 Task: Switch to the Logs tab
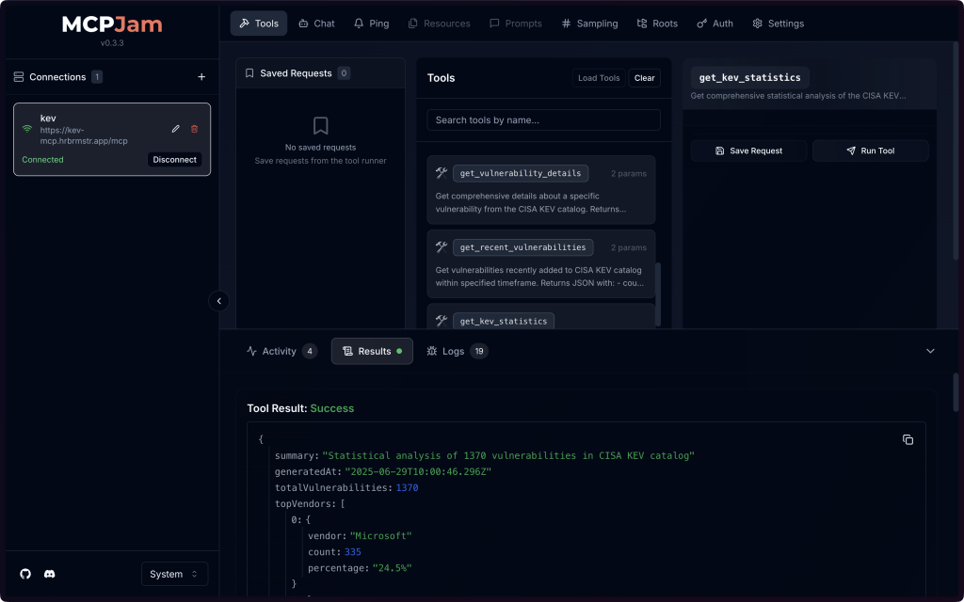click(456, 351)
